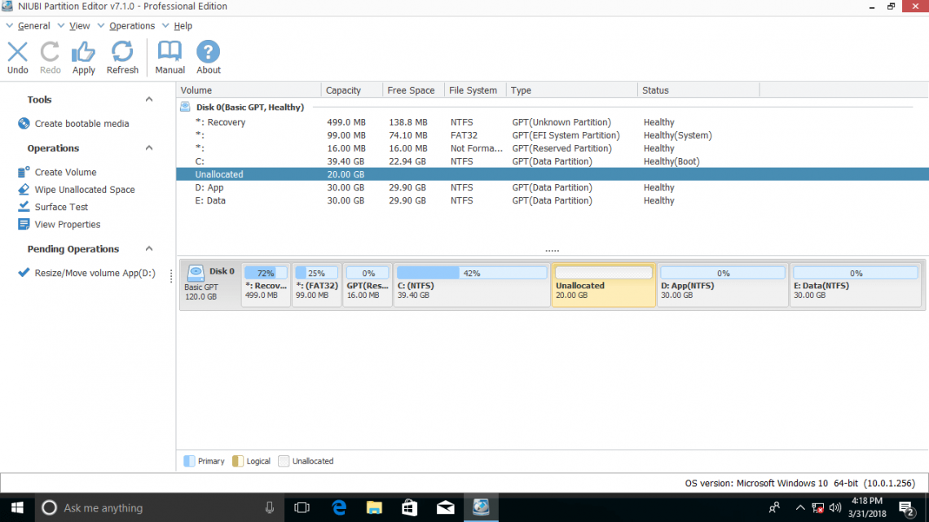
Task: Click the About icon
Action: [208, 55]
